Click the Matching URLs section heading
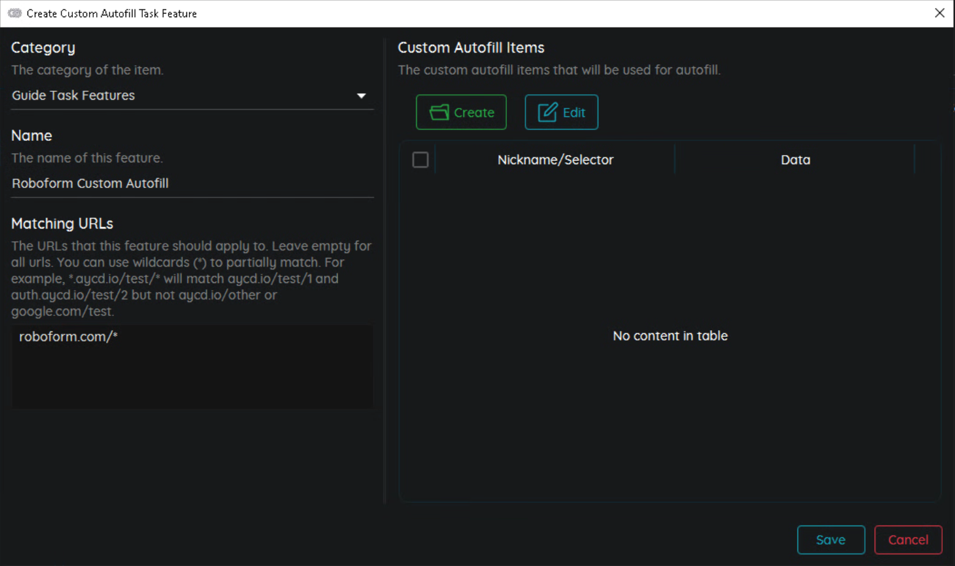Viewport: 955px width, 566px height. point(62,224)
